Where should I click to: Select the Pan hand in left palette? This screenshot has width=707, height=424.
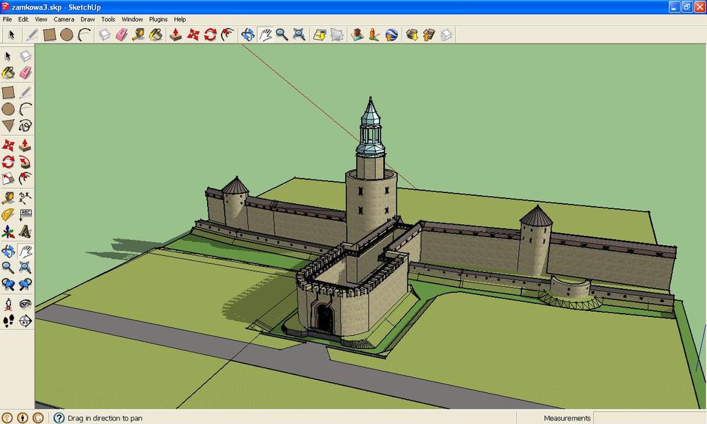click(26, 252)
